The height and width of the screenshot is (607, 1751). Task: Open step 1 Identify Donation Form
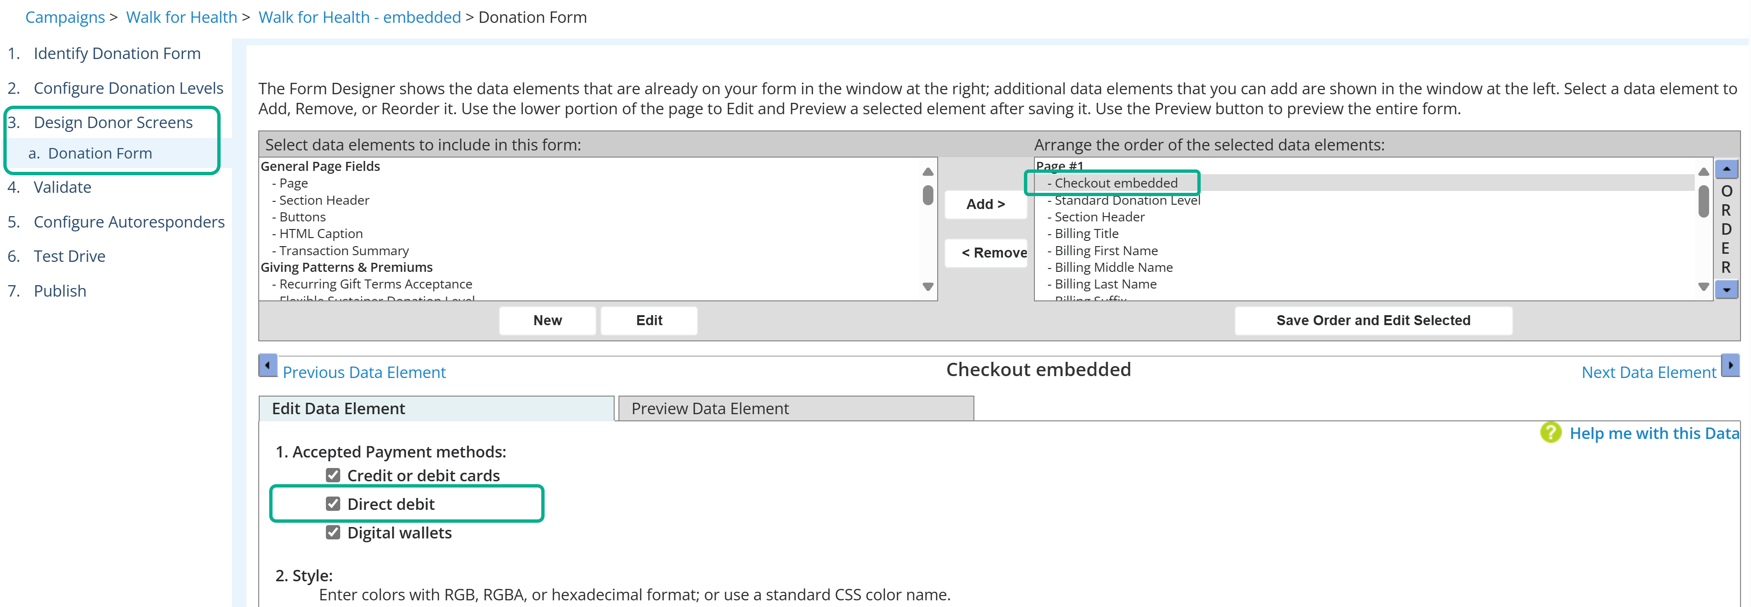(x=117, y=54)
